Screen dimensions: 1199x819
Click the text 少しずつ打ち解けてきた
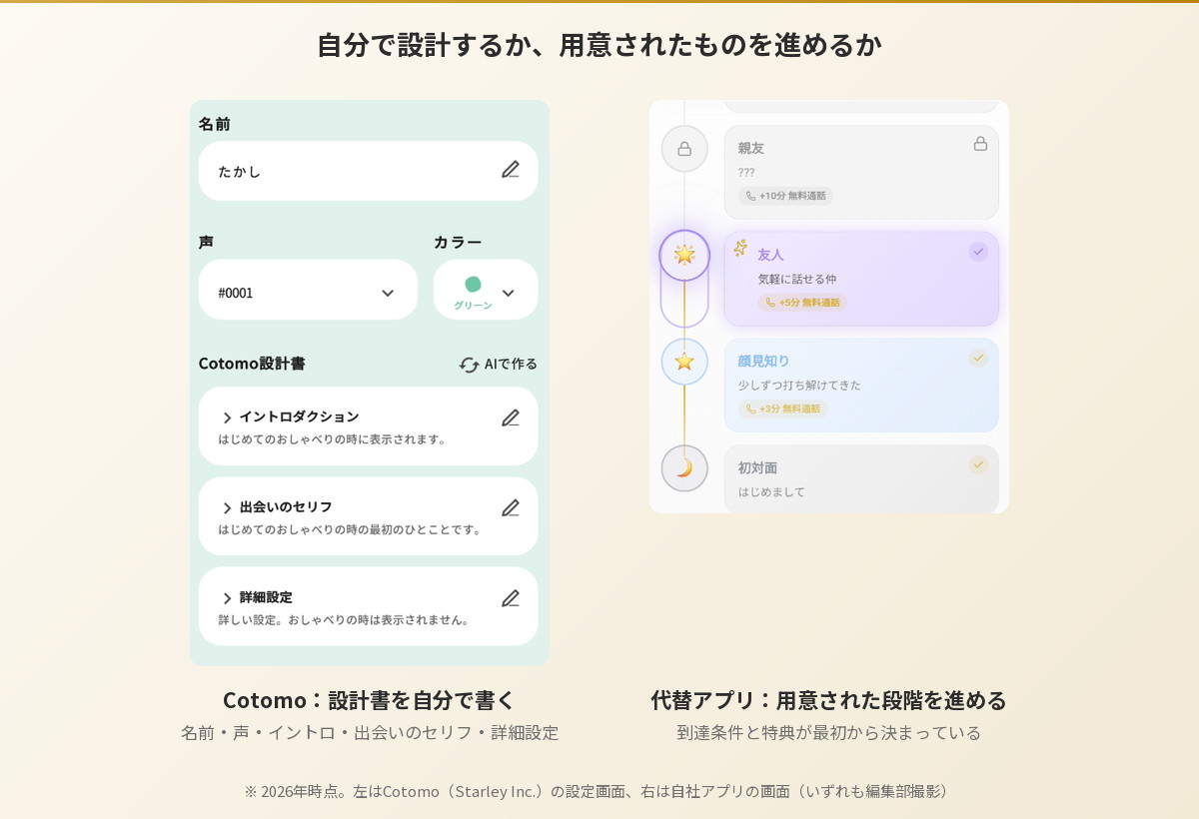(x=799, y=385)
